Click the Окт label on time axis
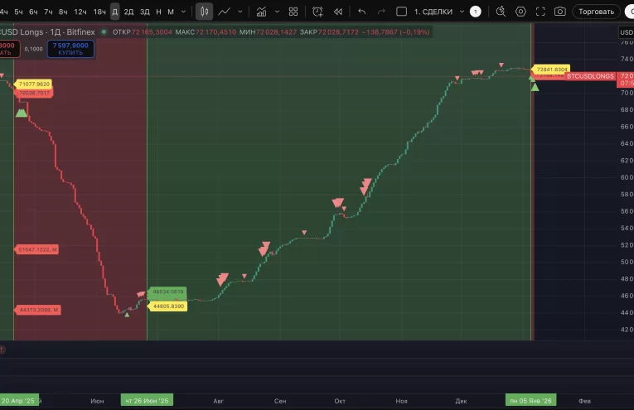This screenshot has width=634, height=410. tap(340, 401)
